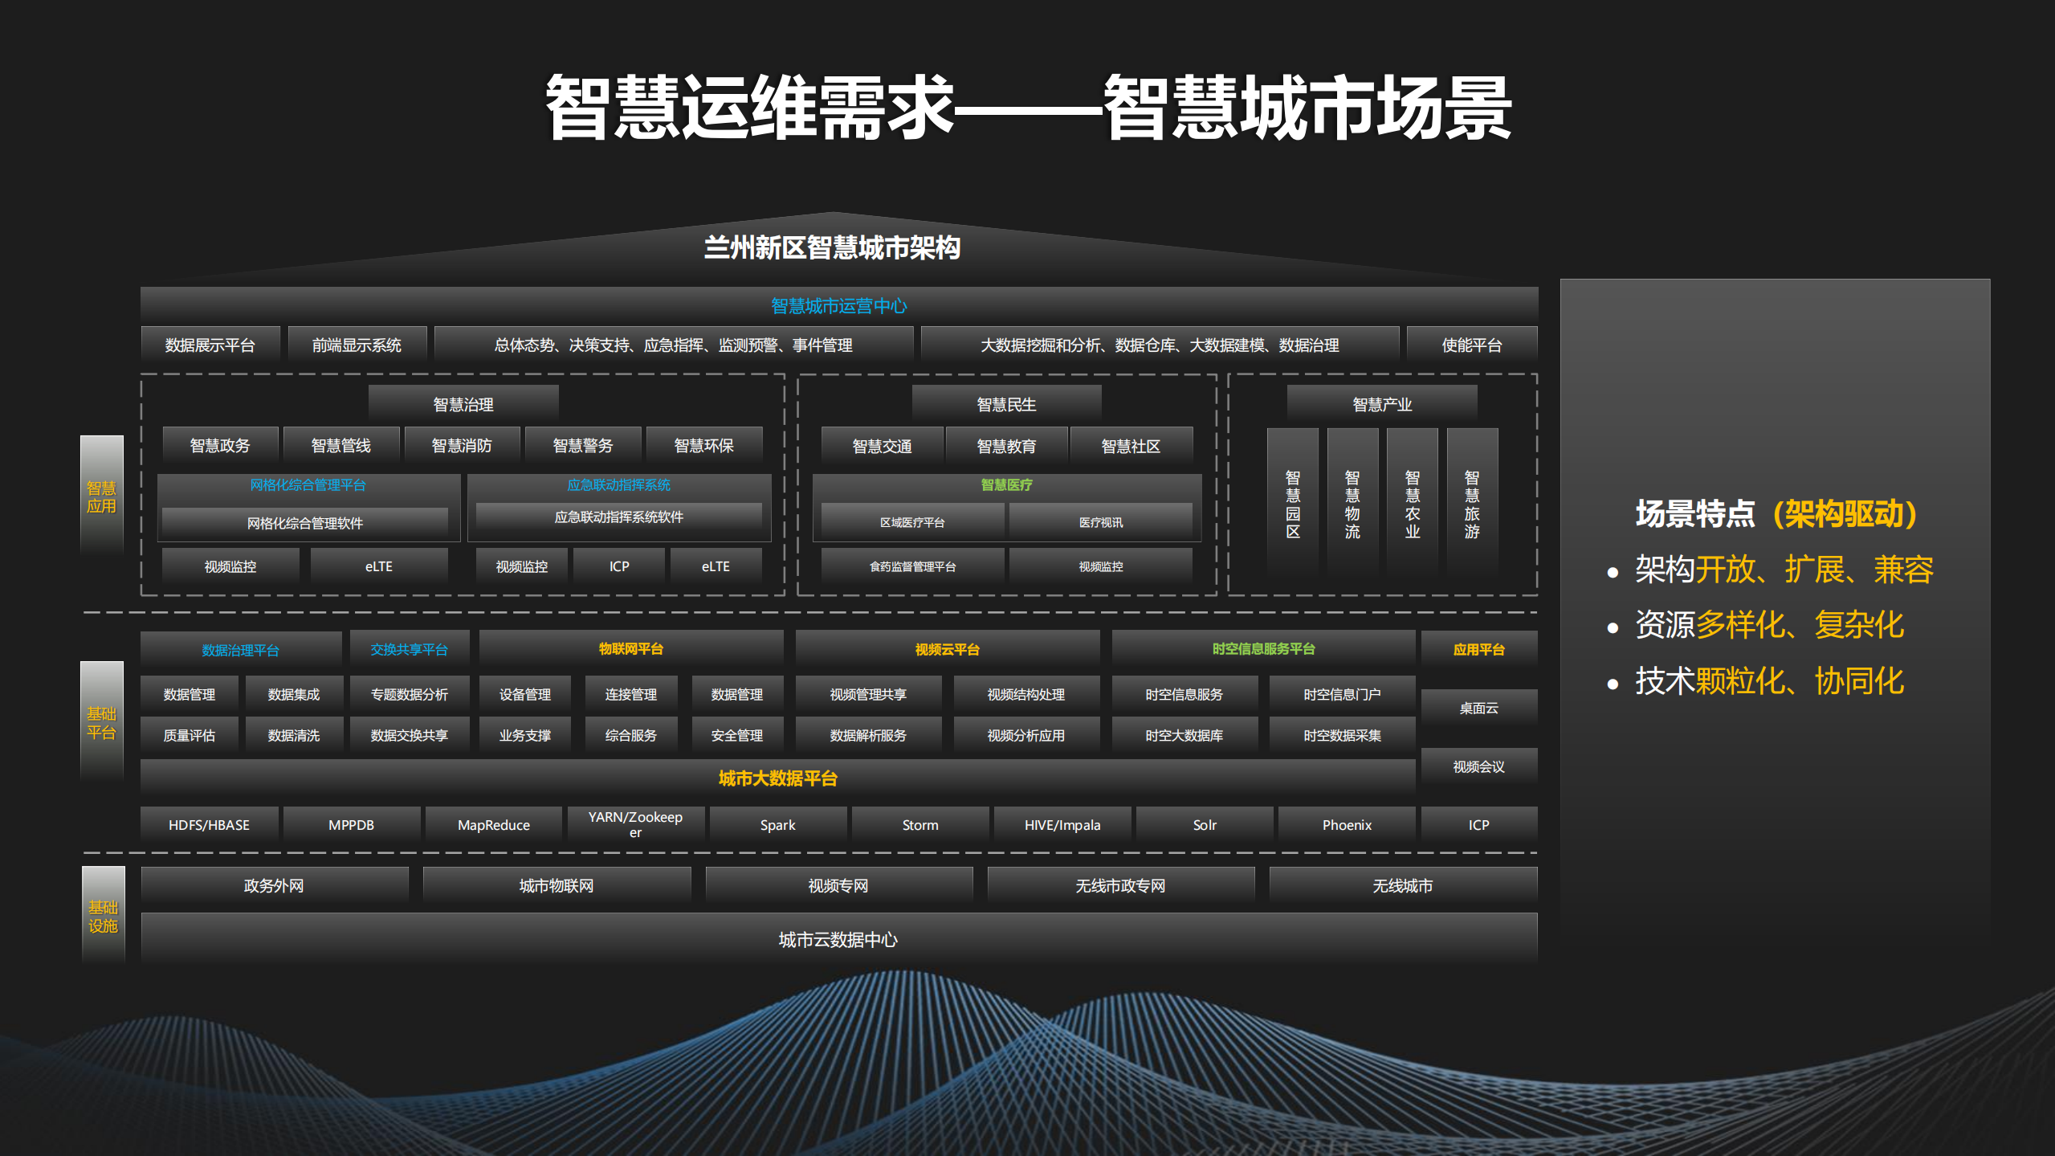Click the 城市大数据平台 bar
The width and height of the screenshot is (2055, 1156).
[776, 778]
